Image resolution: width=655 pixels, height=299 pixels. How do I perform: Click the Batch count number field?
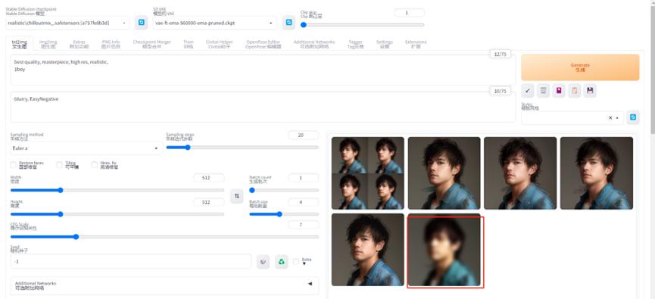click(x=304, y=178)
